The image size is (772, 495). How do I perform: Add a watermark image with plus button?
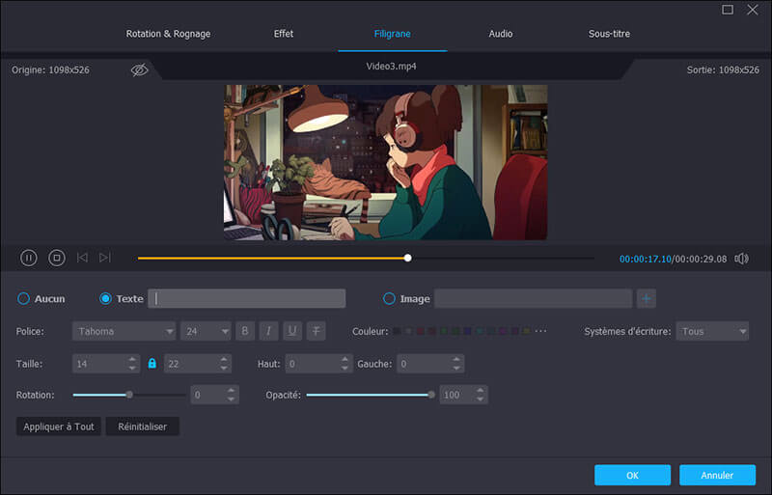pos(646,299)
